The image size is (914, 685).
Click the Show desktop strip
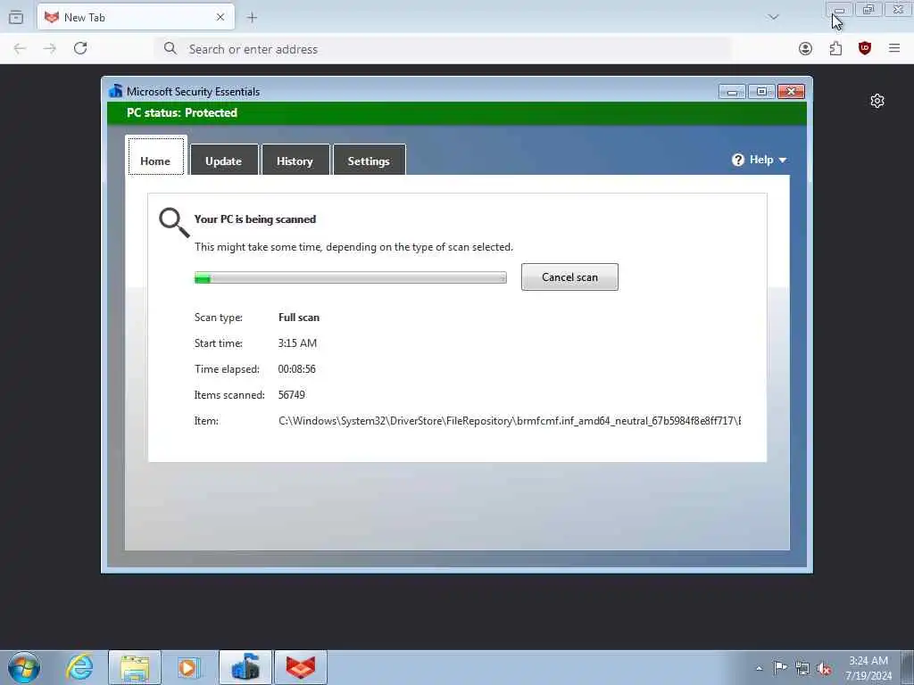tap(908, 667)
